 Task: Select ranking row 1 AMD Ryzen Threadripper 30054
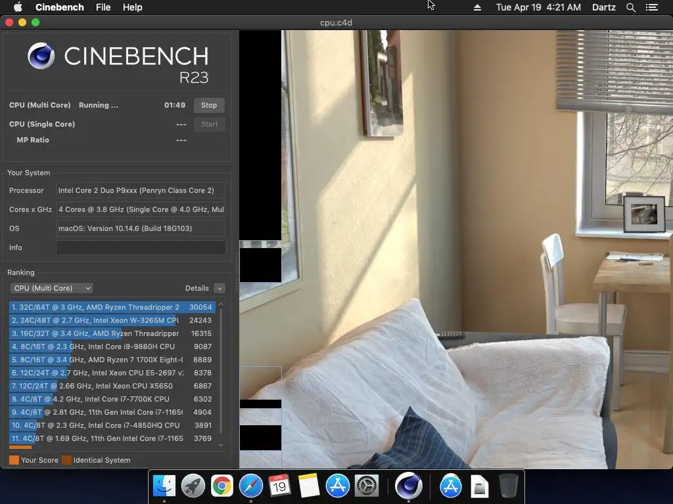tap(112, 307)
